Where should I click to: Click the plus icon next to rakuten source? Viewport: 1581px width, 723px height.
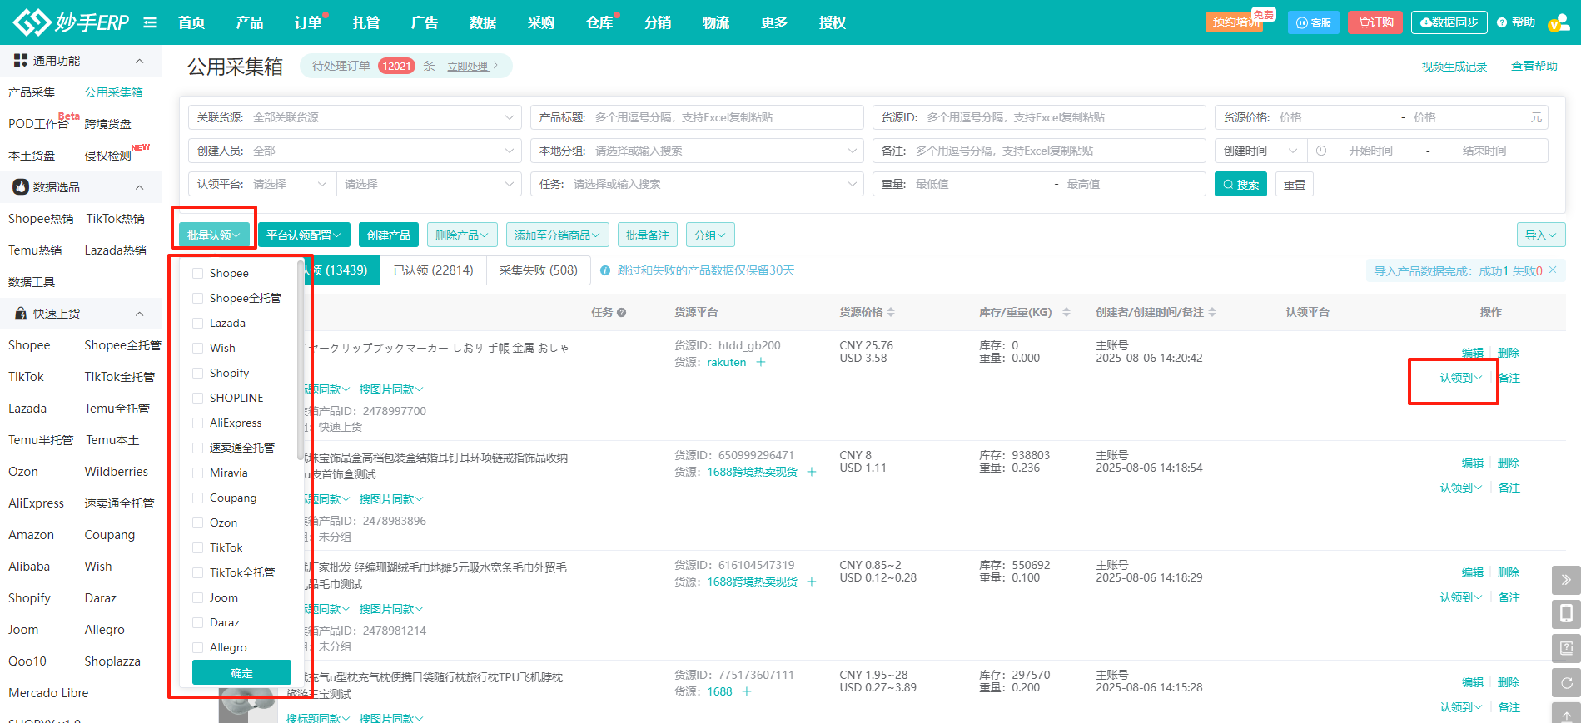point(761,362)
